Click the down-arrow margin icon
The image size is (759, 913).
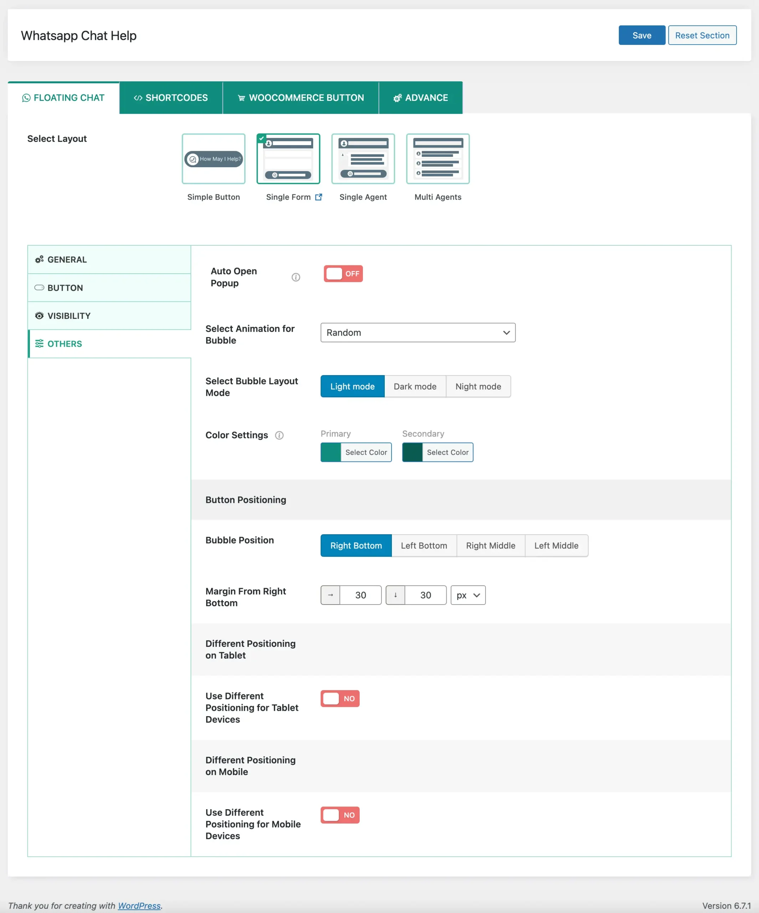point(395,595)
